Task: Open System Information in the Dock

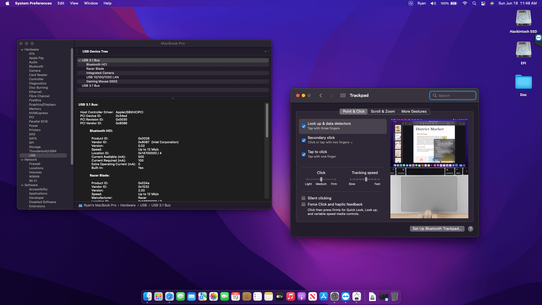Action: (357, 296)
